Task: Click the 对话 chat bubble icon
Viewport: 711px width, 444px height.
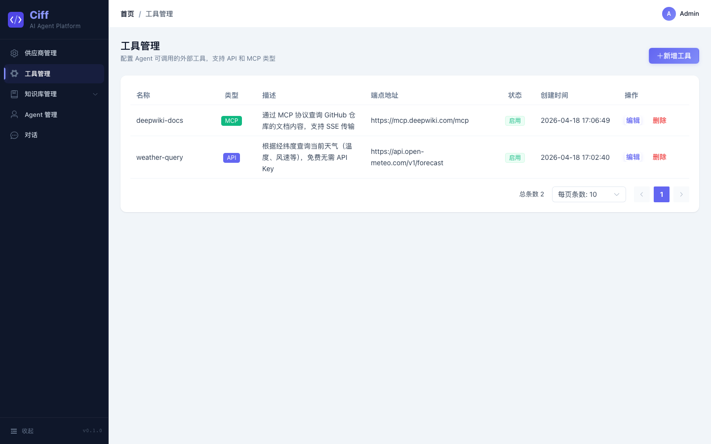Action: pos(14,135)
